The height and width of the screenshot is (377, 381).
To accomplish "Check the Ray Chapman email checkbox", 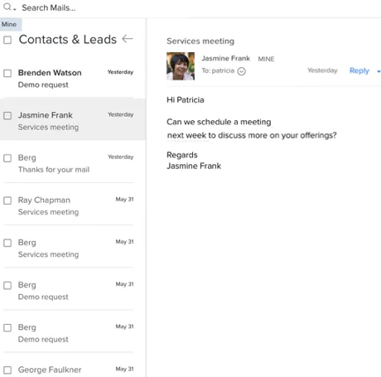I will point(7,201).
